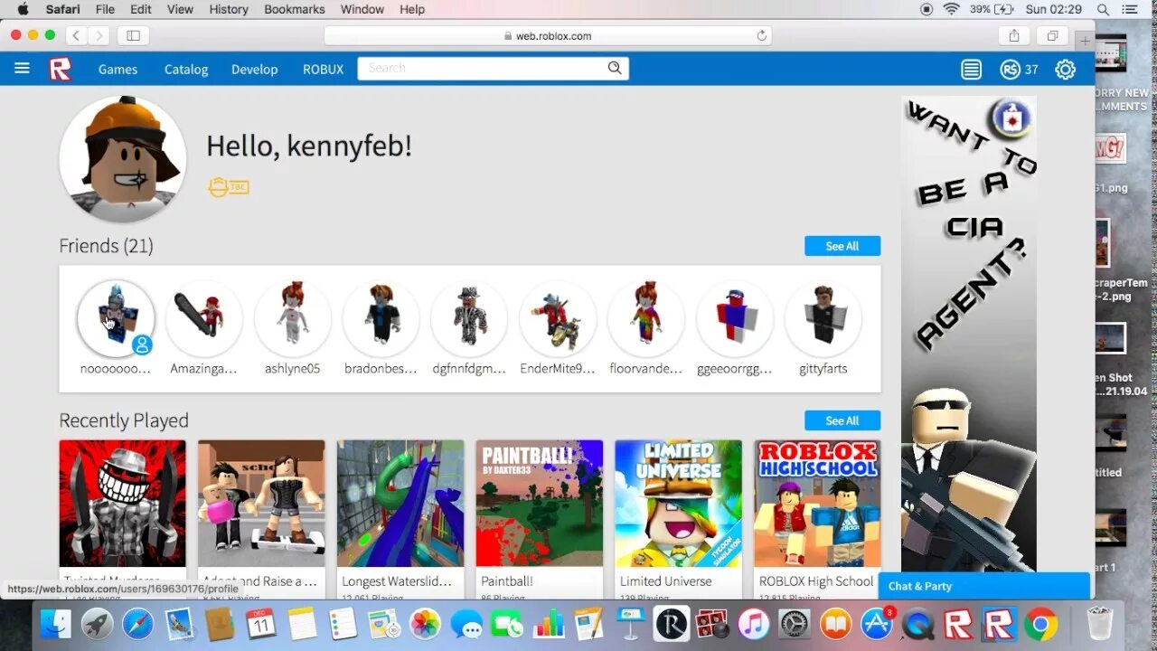The height and width of the screenshot is (651, 1157).
Task: Click the Wi-Fi status icon
Action: 951,9
